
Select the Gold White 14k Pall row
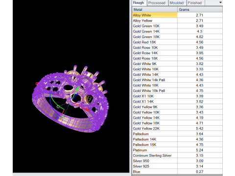pyautogui.click(x=177, y=80)
